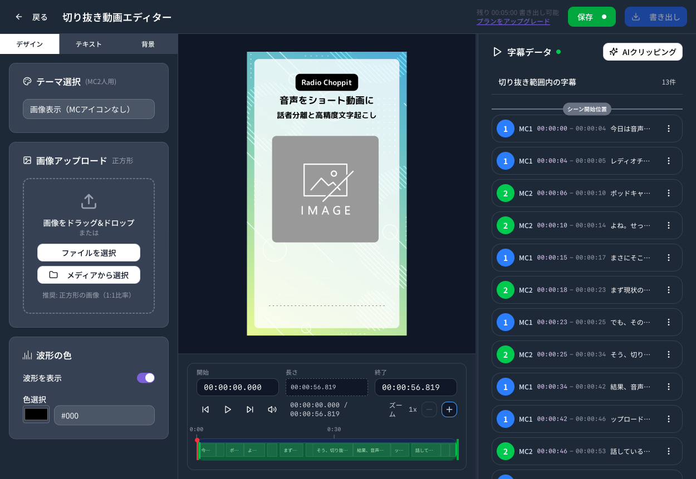Screen dimensions: 696x479
Task: Click the 書き出し export button
Action: [655, 17]
